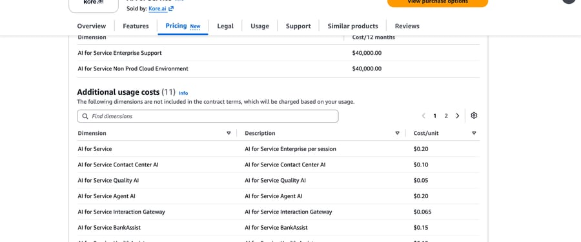Click the $0.15 BankAssist cost
Screen dimensions: 581x242
pos(421,228)
